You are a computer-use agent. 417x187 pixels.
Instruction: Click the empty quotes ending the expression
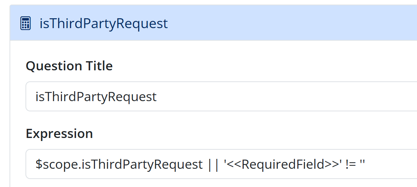click(362, 164)
